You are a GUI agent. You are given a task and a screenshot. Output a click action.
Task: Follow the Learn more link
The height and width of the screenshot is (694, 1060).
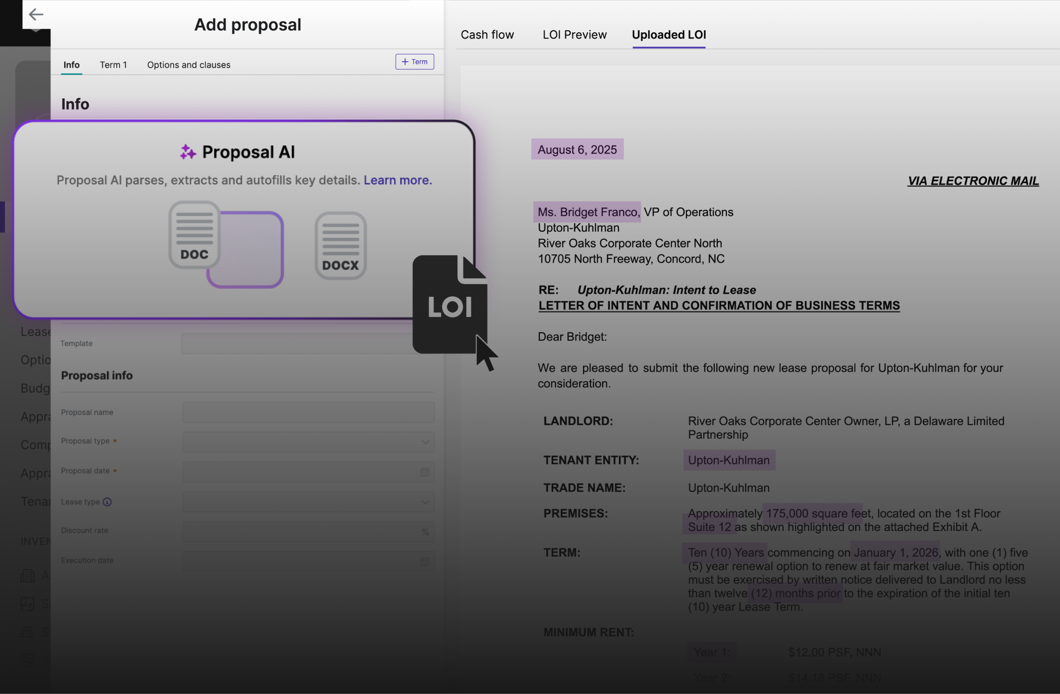pos(398,180)
